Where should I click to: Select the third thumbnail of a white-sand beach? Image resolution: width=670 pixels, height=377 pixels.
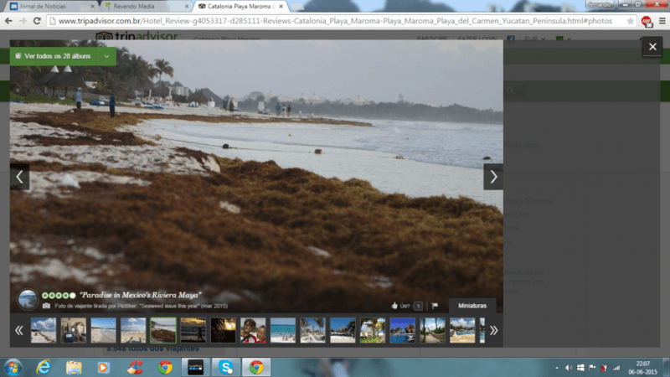(103, 330)
